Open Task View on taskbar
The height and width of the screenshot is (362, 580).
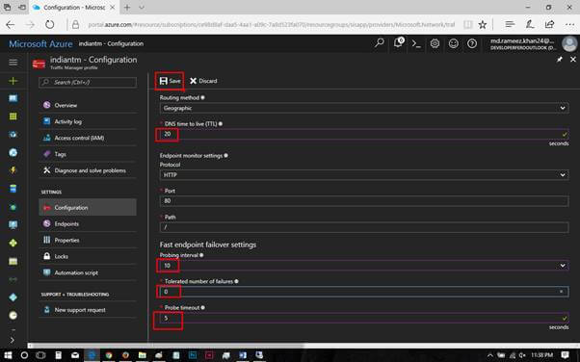[40, 355]
